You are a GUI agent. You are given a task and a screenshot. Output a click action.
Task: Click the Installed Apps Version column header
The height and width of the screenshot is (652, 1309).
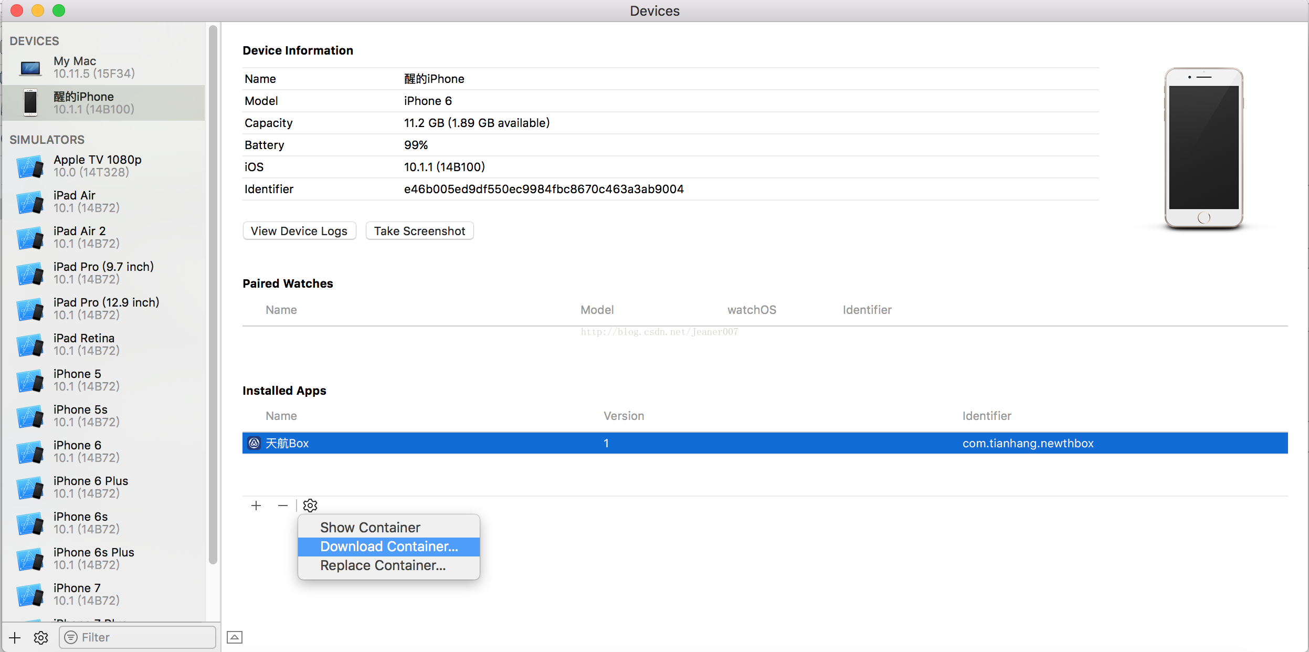pyautogui.click(x=624, y=416)
